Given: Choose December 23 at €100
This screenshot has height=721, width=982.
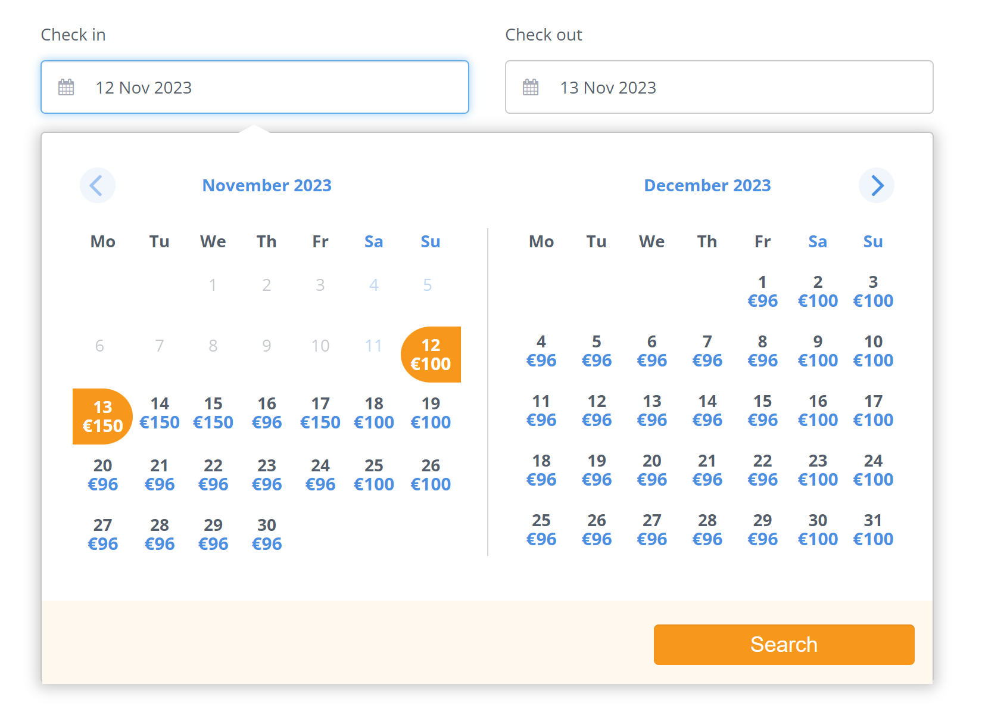Looking at the screenshot, I should (x=818, y=470).
